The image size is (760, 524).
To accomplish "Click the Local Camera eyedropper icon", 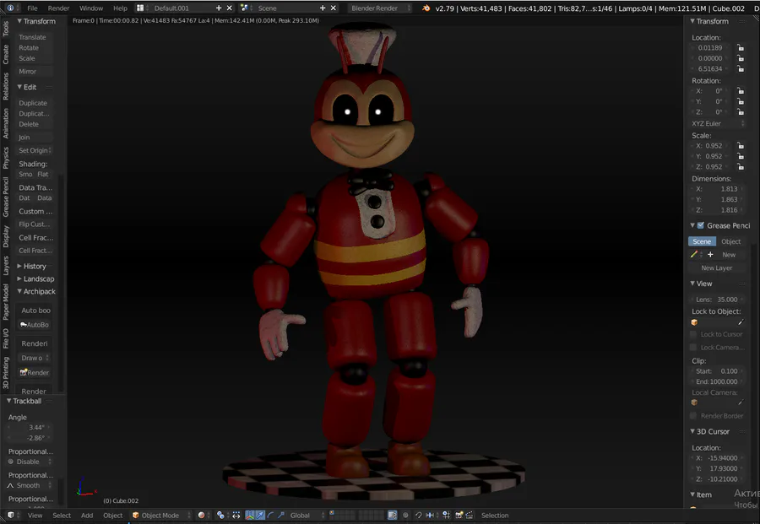I will point(740,402).
